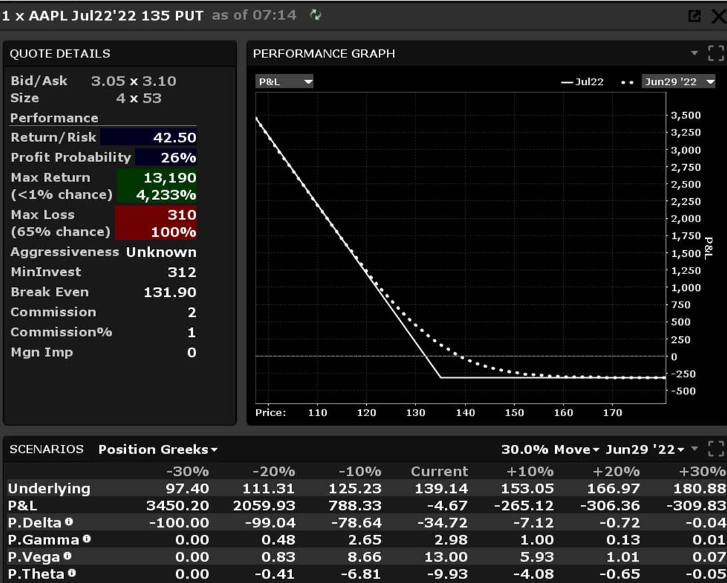Click the -30% scenario column header

point(187,471)
